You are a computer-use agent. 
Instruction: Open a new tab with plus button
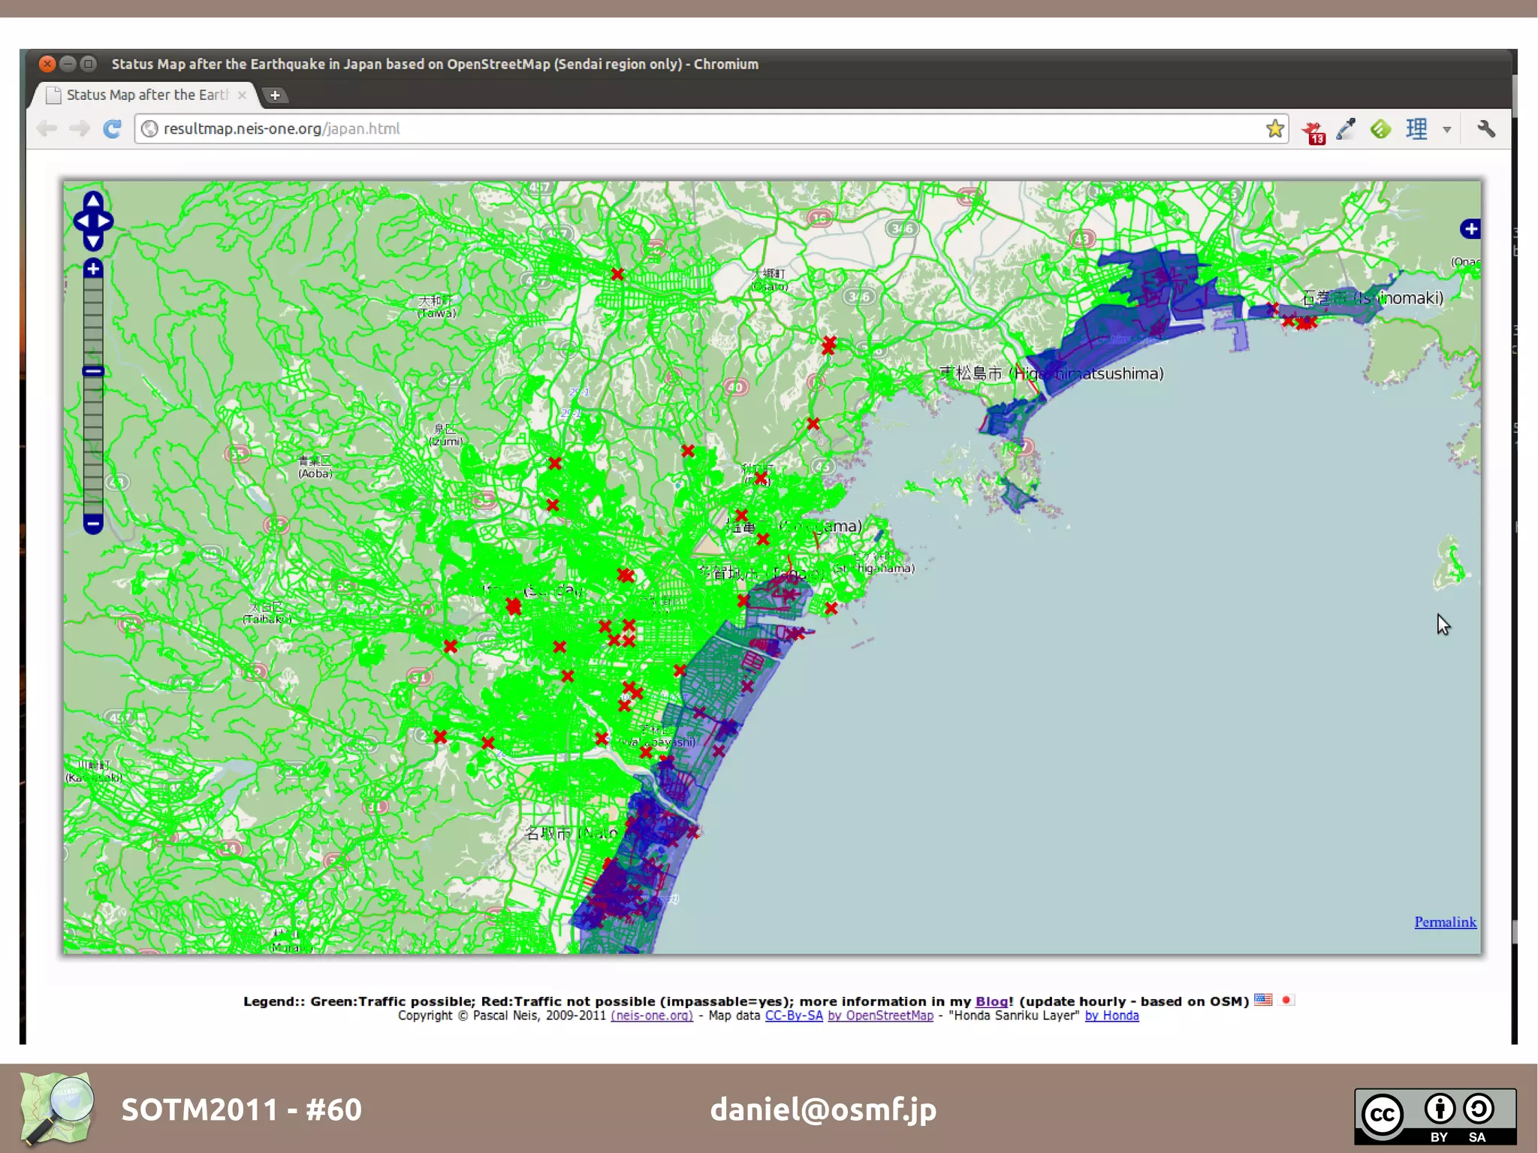[275, 95]
